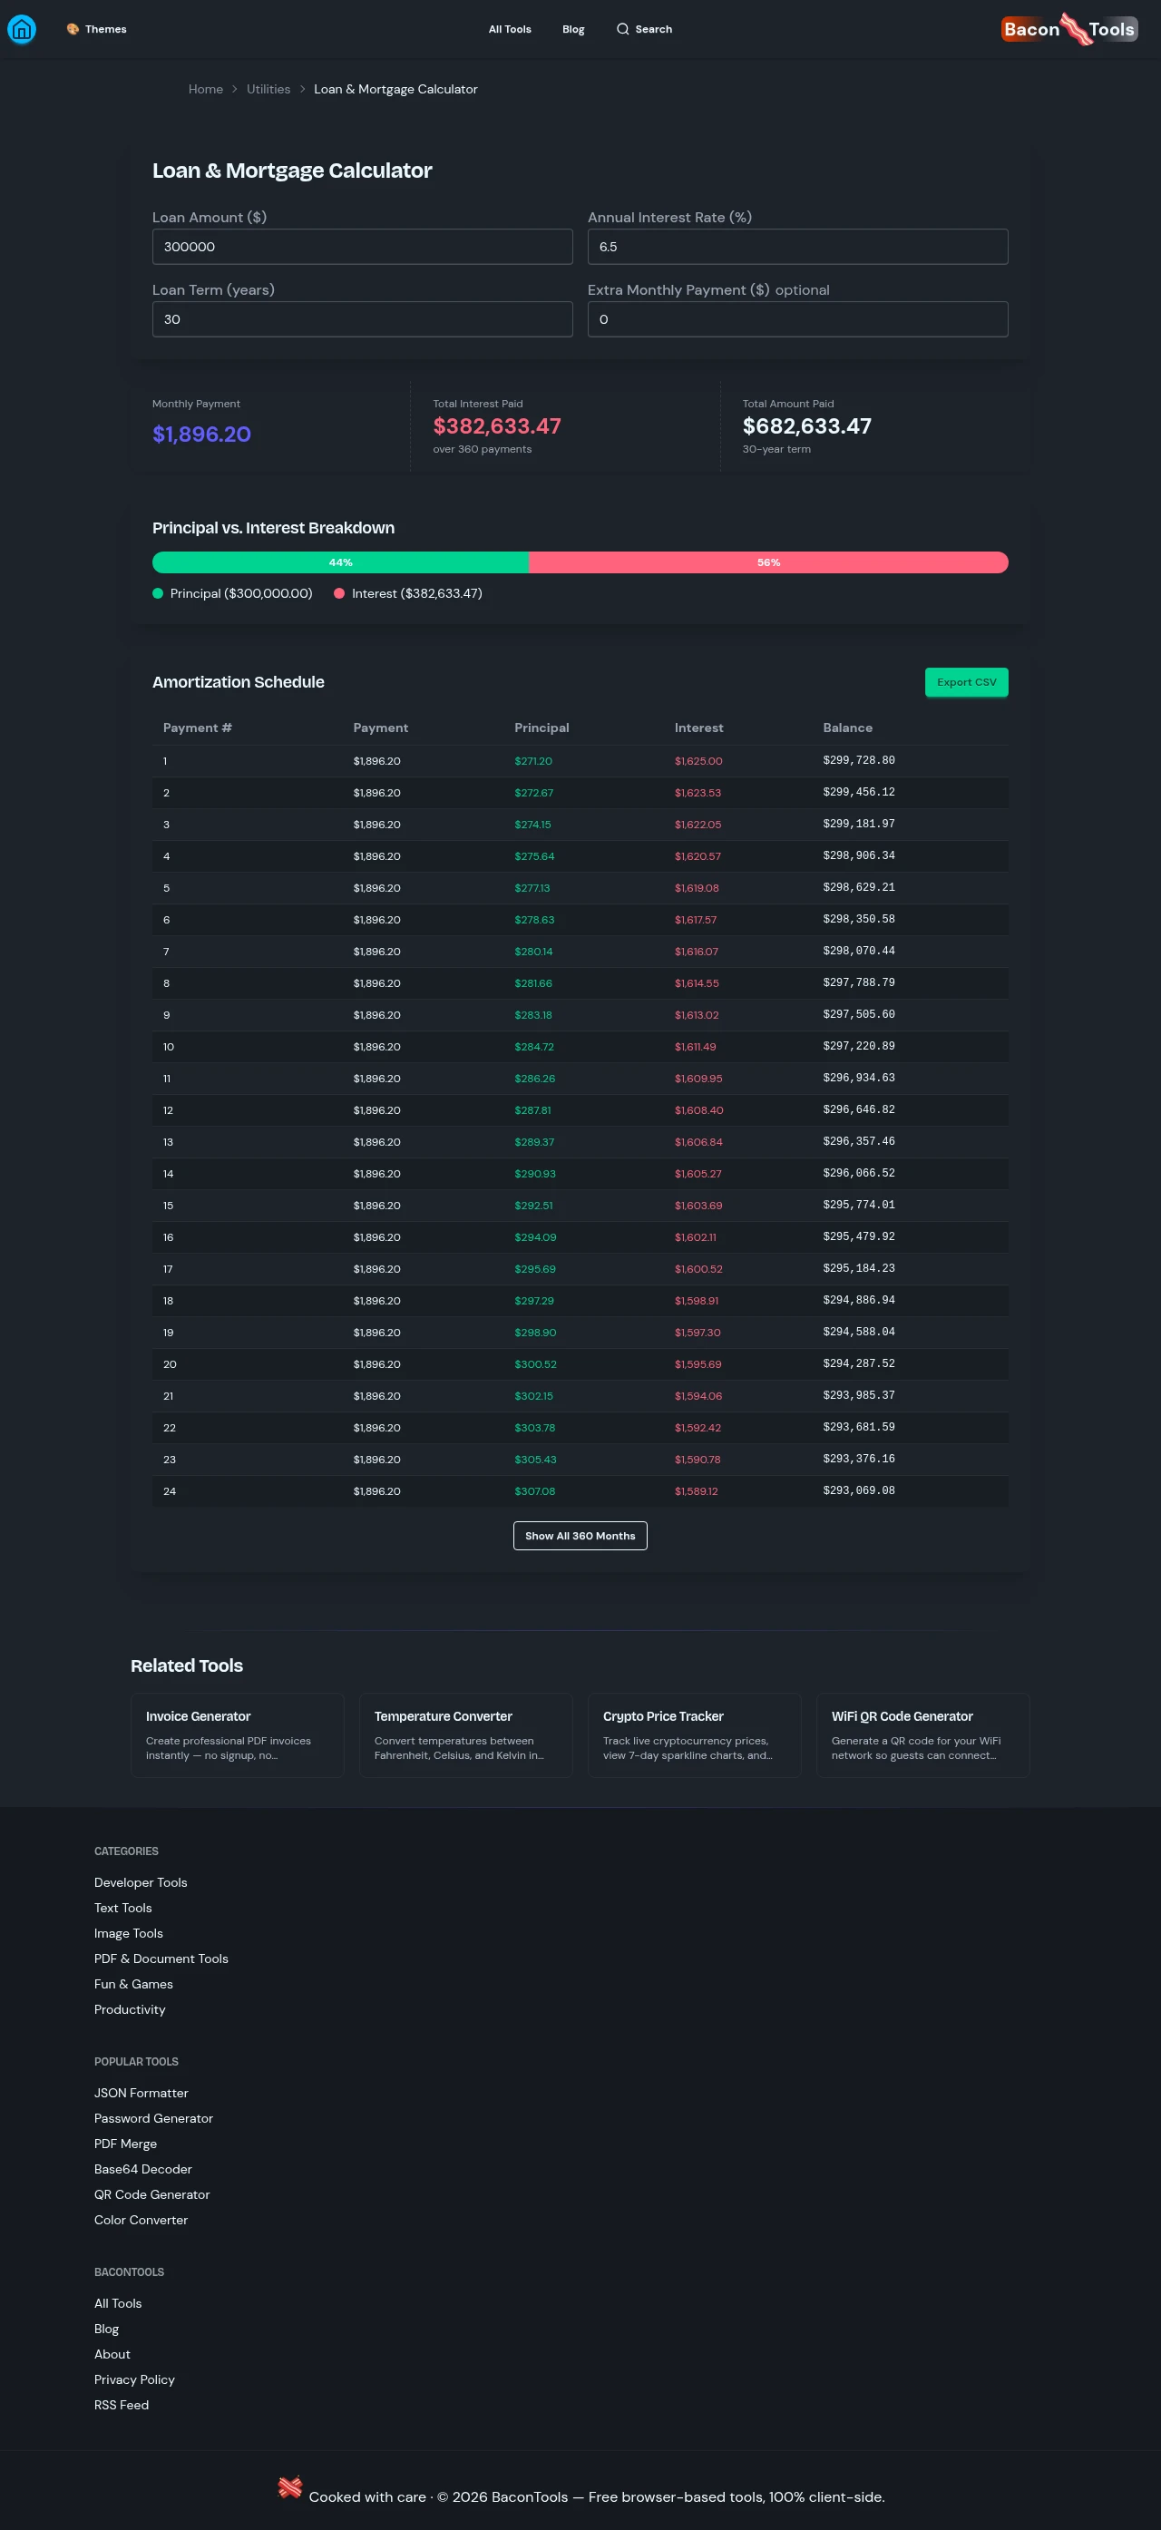The width and height of the screenshot is (1161, 2530).
Task: Focus the Annual Interest Rate field
Action: tap(796, 247)
